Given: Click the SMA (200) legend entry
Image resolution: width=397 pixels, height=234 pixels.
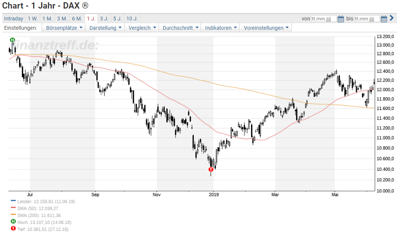Looking at the screenshot, I should (x=39, y=215).
